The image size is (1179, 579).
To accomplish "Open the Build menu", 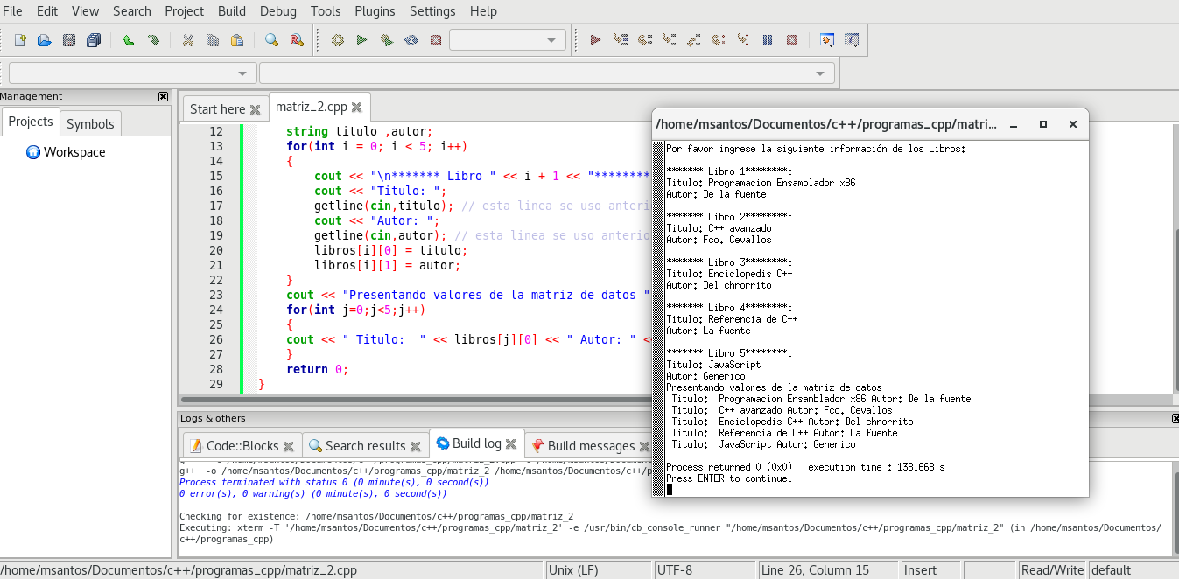I will coord(232,11).
